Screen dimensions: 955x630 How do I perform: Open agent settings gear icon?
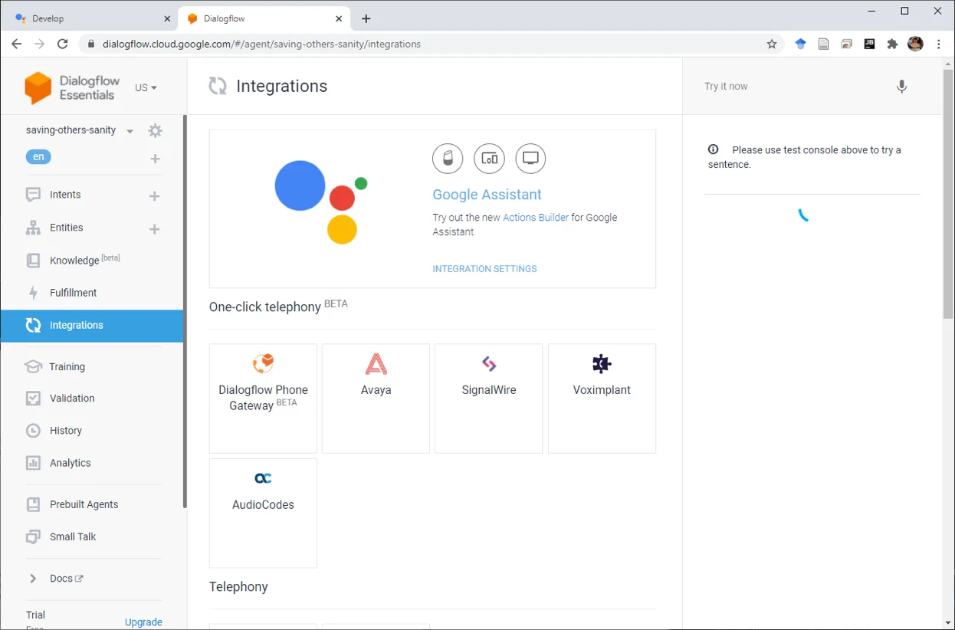click(156, 131)
